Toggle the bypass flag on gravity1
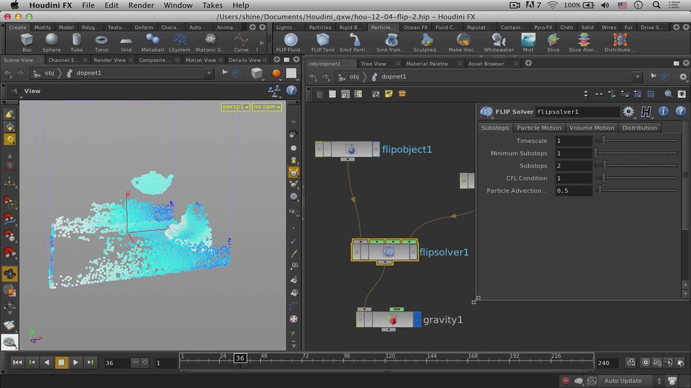 coord(360,320)
